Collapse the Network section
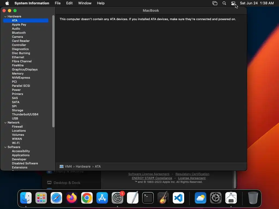Screen dimensions: 279x209 pos(5,123)
